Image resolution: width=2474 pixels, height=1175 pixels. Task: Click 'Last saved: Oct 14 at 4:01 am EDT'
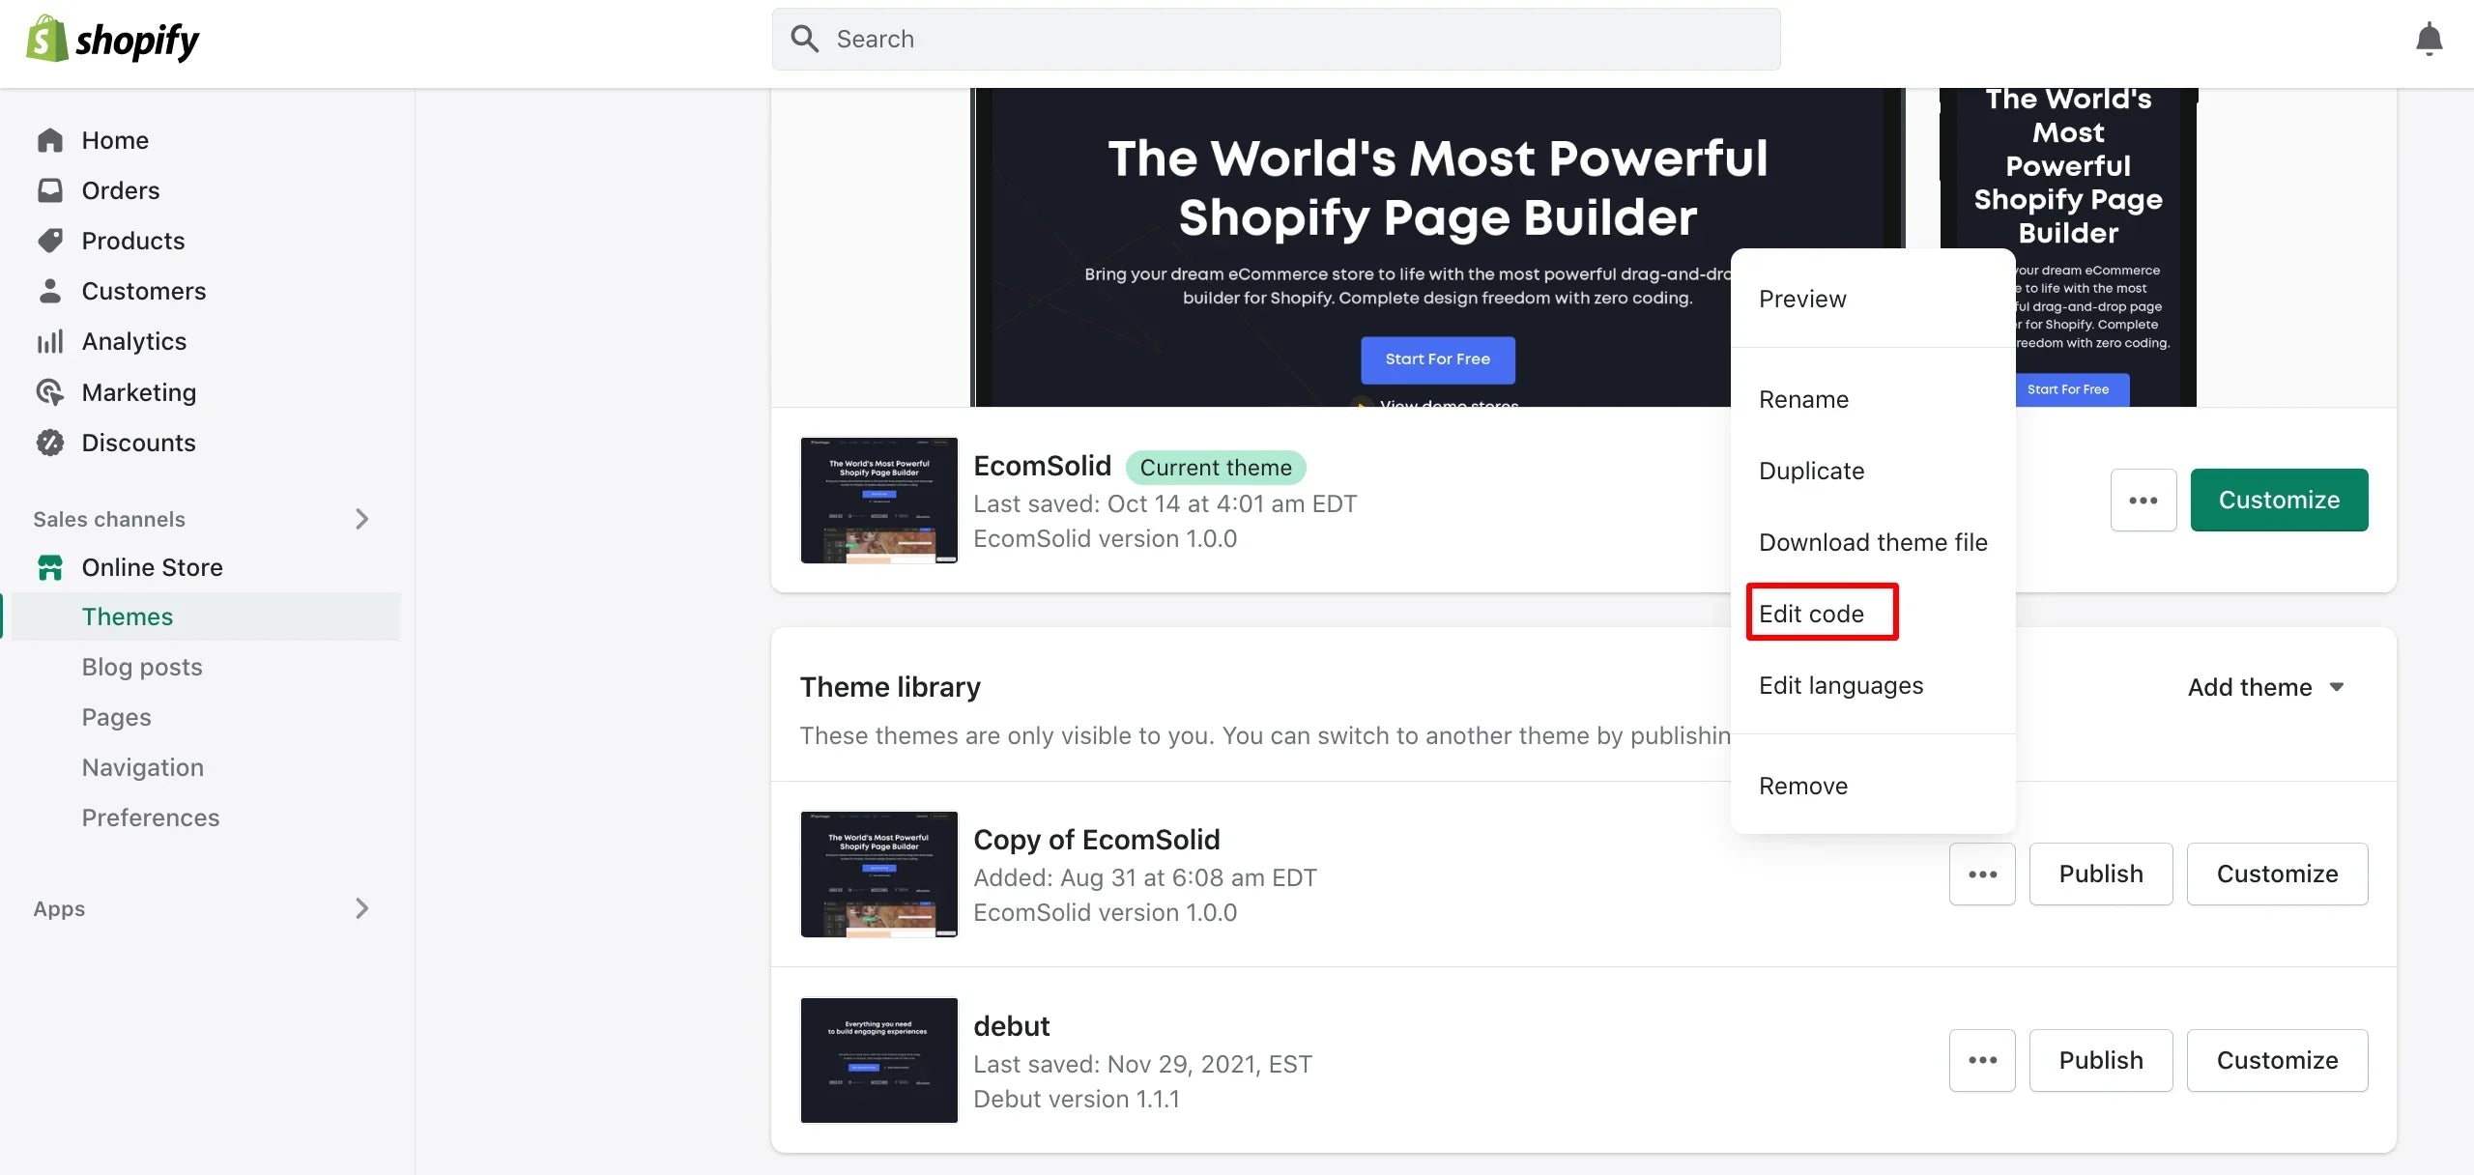click(x=1165, y=503)
